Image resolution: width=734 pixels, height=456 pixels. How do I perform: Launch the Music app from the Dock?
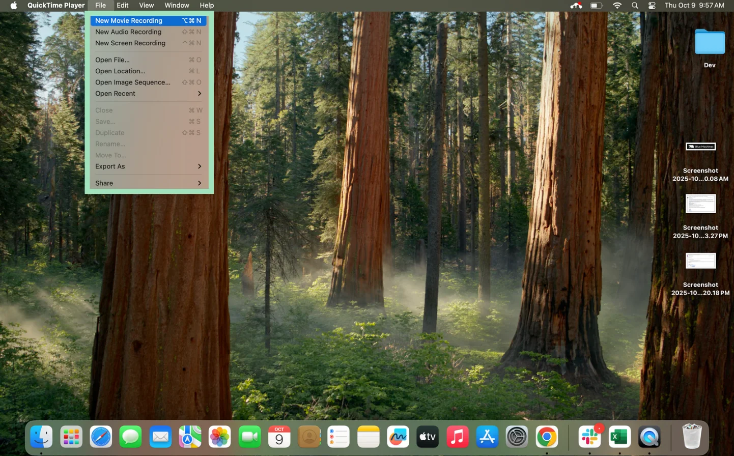(x=457, y=436)
